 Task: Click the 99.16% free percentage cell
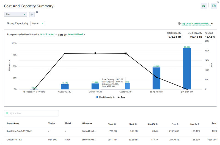(196, 131)
